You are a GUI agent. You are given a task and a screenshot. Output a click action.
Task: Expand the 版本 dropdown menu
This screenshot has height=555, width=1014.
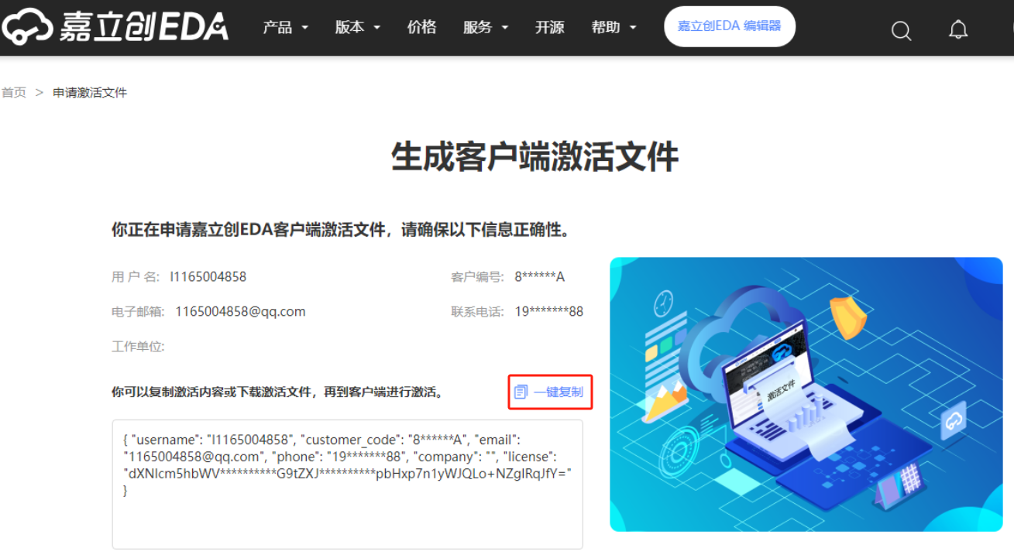click(x=357, y=27)
